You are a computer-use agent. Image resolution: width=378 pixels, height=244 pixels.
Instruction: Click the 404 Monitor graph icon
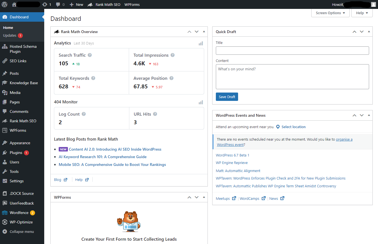tap(201, 102)
